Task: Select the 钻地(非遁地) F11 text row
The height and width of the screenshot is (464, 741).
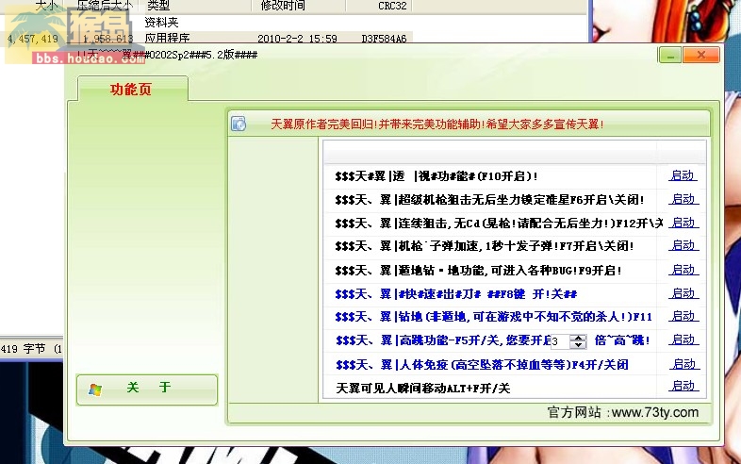Action: coord(493,317)
